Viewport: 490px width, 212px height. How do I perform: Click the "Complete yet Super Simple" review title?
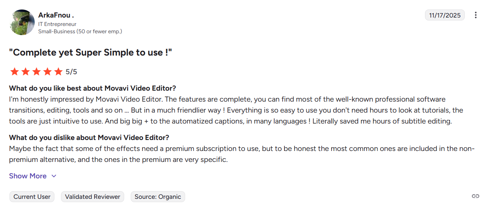pyautogui.click(x=90, y=52)
